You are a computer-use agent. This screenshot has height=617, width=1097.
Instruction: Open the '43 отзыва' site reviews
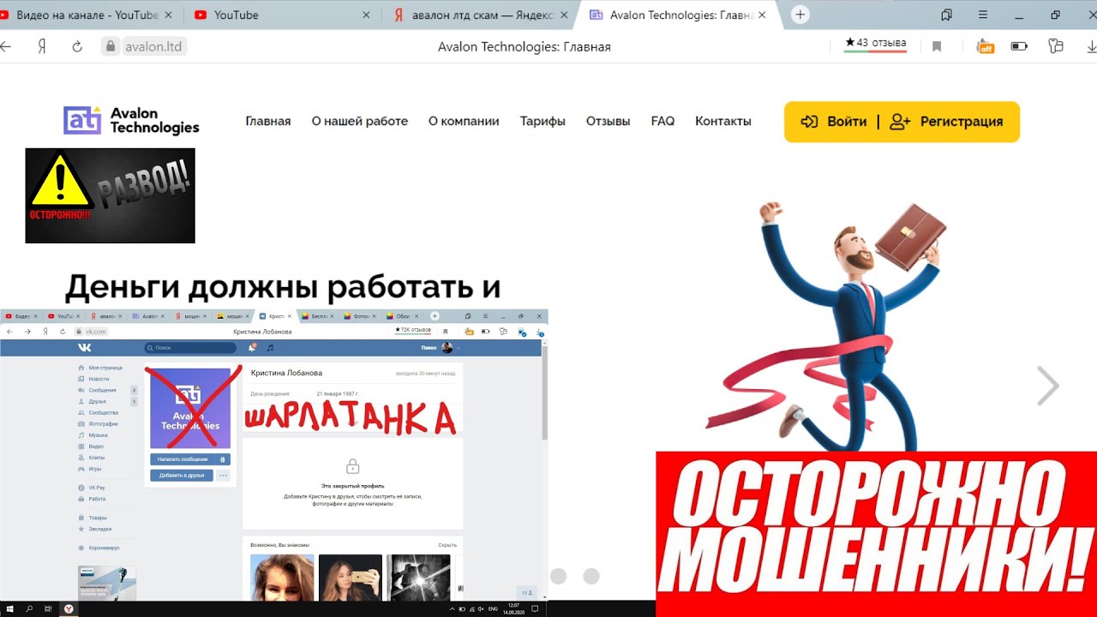(x=875, y=44)
